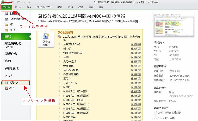The image size is (198, 121).
Task: Open the 印刷 page
Action: [x=8, y=61]
